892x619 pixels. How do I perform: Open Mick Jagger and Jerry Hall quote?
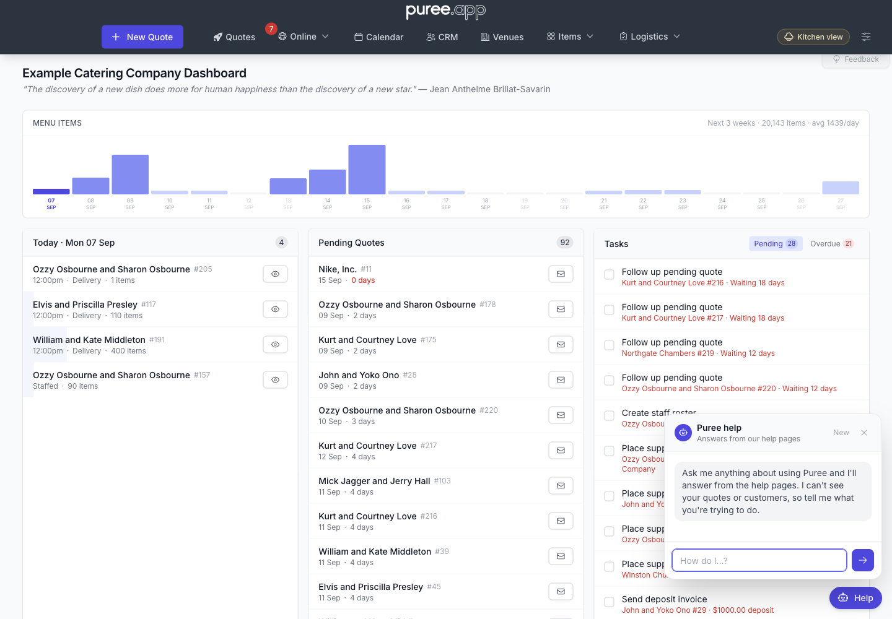(374, 481)
